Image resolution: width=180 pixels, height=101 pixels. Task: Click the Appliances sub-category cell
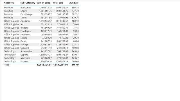tap(26, 21)
